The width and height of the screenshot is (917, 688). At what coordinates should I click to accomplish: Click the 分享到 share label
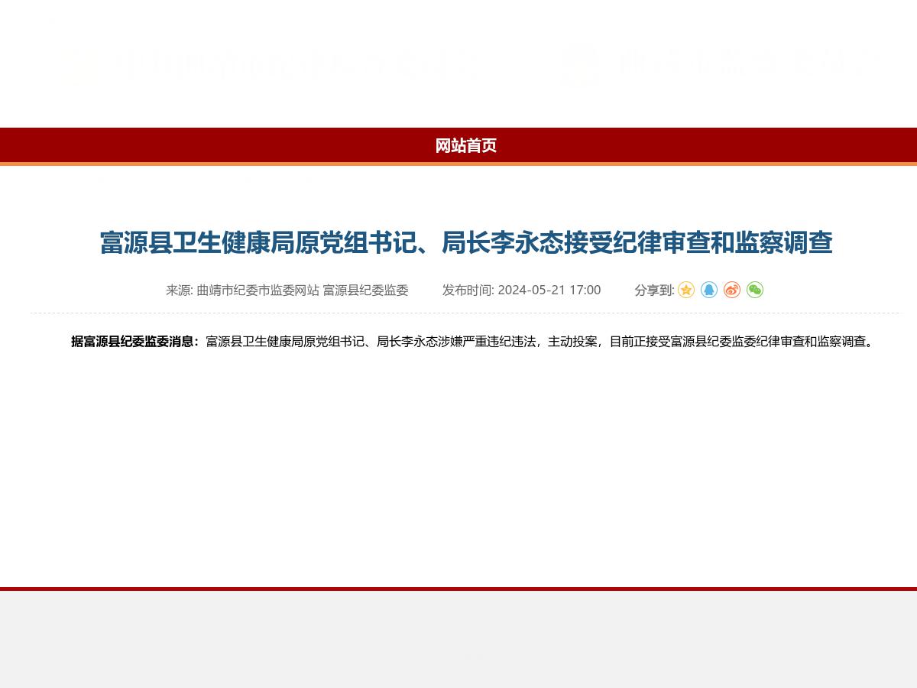[x=653, y=290]
